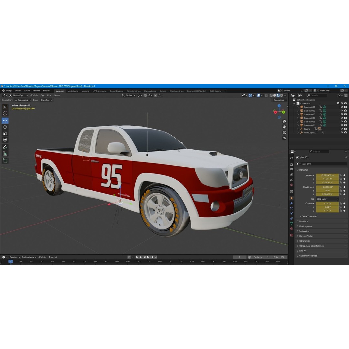Open the Düzen menu
This screenshot has height=349, width=349.
(18, 90)
